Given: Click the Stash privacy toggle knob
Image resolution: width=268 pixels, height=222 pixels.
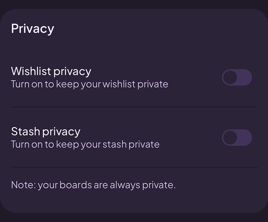Looking at the screenshot, I should click(x=230, y=138).
